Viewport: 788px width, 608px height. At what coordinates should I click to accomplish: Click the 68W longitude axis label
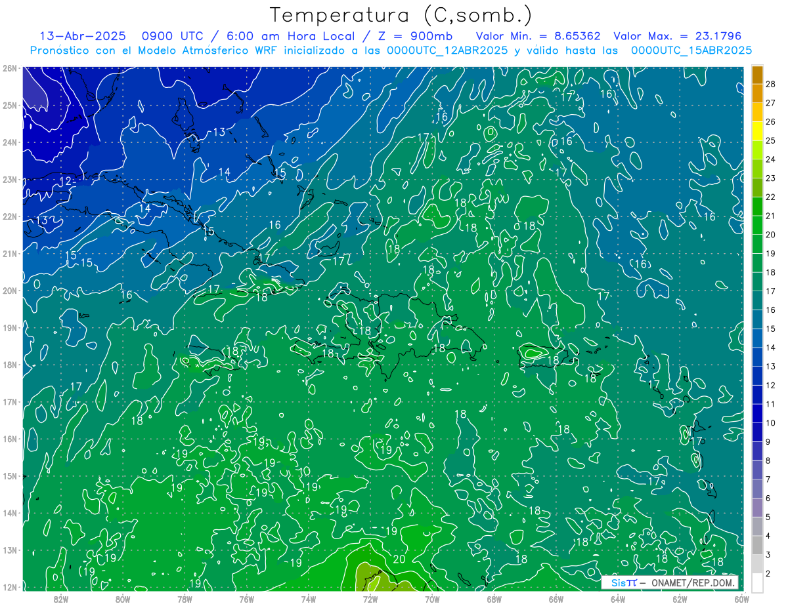pyautogui.click(x=494, y=598)
